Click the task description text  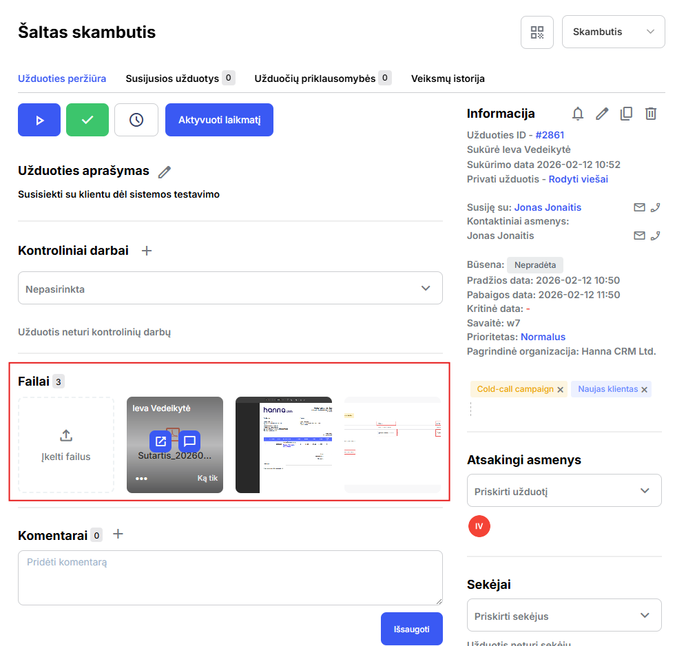point(118,194)
